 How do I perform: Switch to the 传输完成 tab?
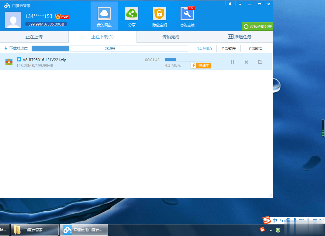[x=171, y=37]
